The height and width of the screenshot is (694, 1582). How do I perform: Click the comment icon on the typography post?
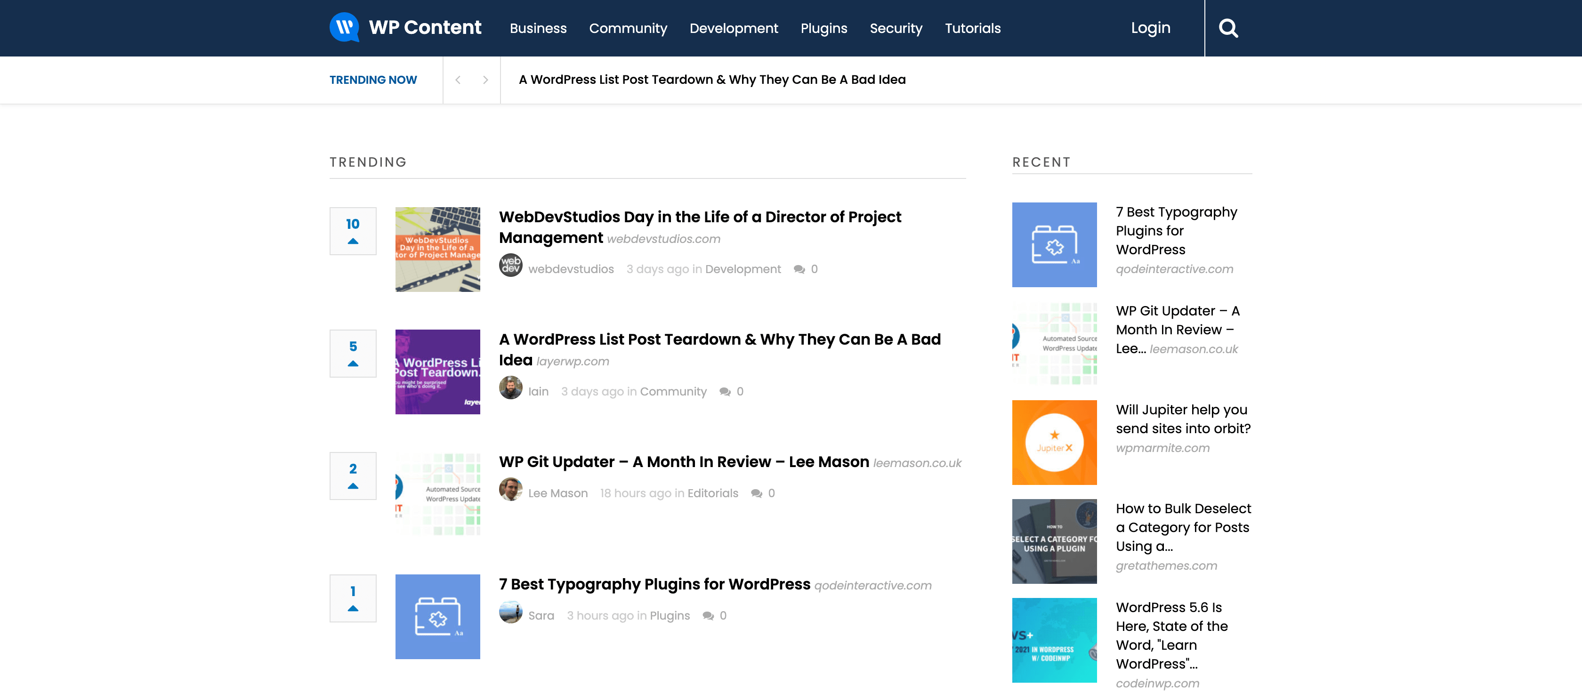(x=709, y=615)
